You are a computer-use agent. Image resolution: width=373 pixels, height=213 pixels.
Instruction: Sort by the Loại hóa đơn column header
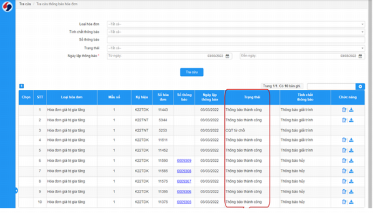click(x=72, y=97)
